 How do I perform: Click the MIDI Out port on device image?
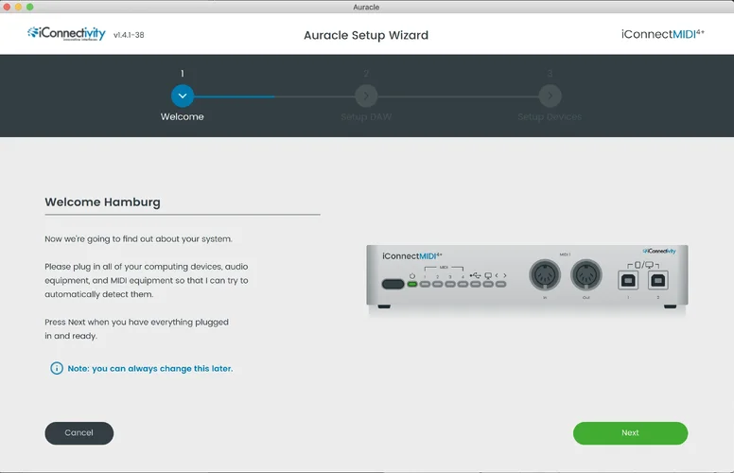pos(586,275)
